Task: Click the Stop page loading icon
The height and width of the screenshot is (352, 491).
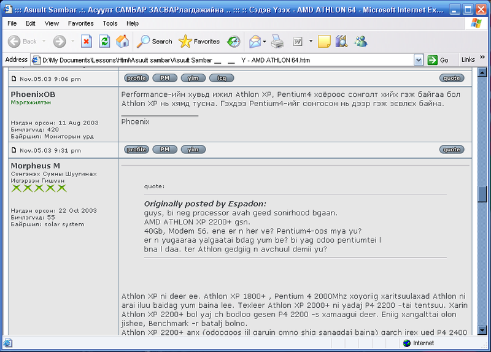Action: click(87, 42)
